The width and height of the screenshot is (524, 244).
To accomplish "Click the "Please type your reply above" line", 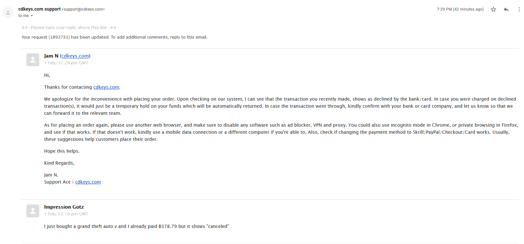I will (69, 28).
